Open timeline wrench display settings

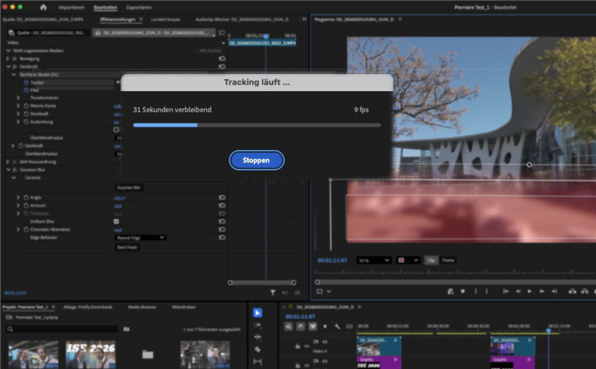[x=337, y=326]
